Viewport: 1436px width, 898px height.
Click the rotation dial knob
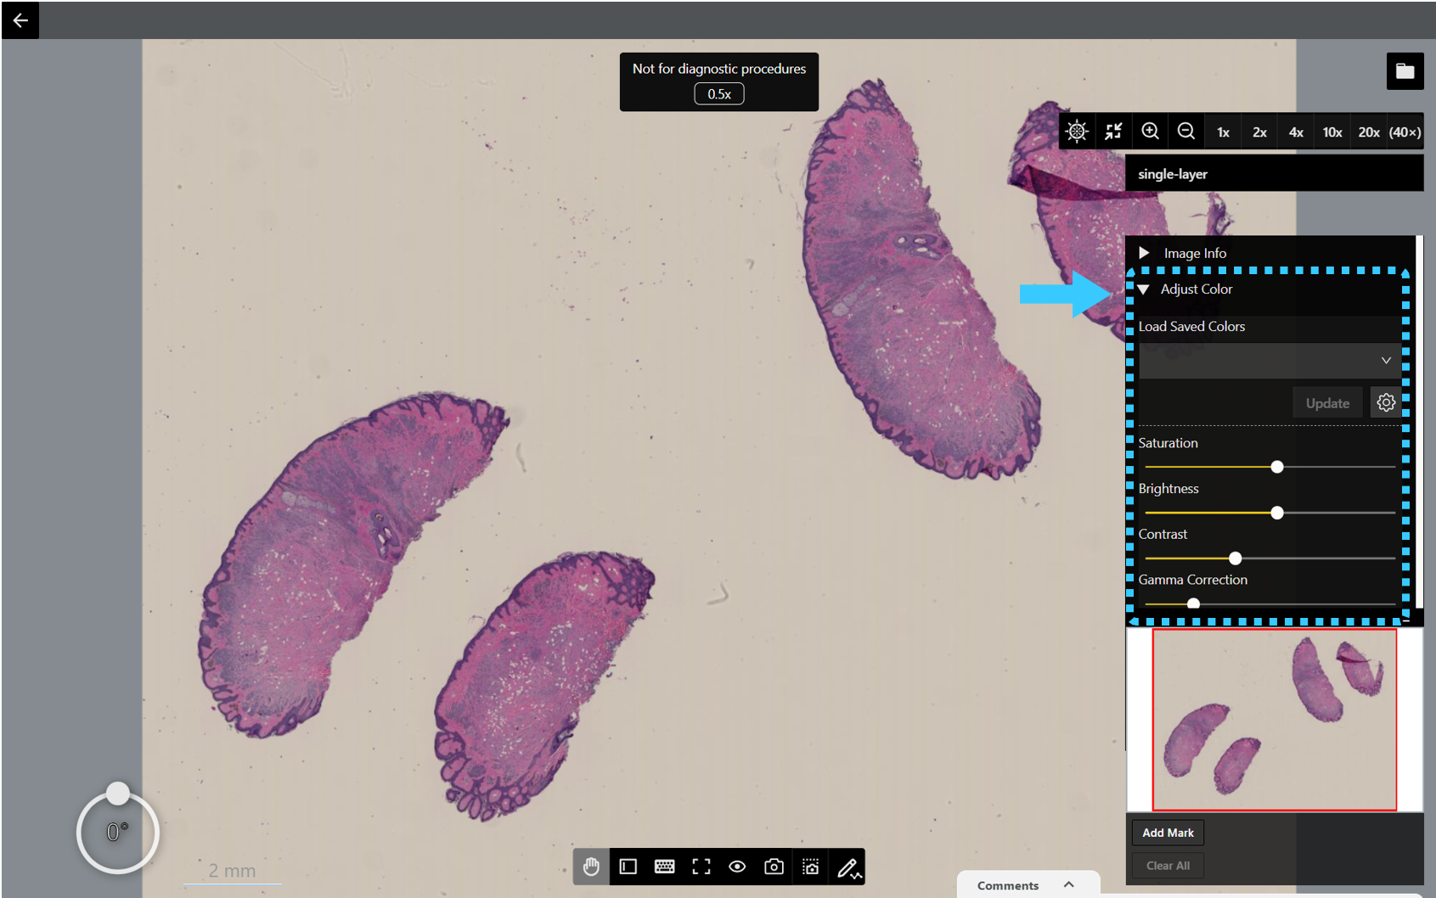(118, 794)
